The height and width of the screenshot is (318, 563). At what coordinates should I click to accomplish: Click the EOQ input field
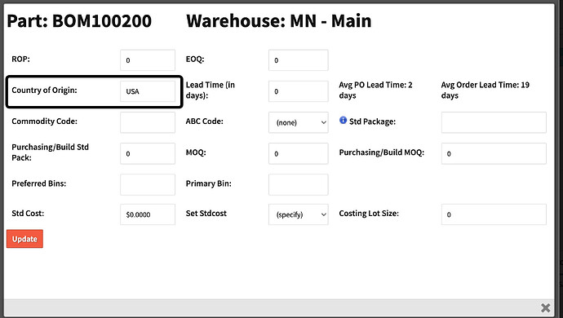pos(299,60)
